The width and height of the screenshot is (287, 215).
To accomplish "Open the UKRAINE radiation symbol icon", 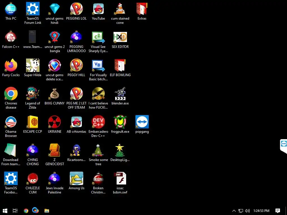I will [55, 122].
